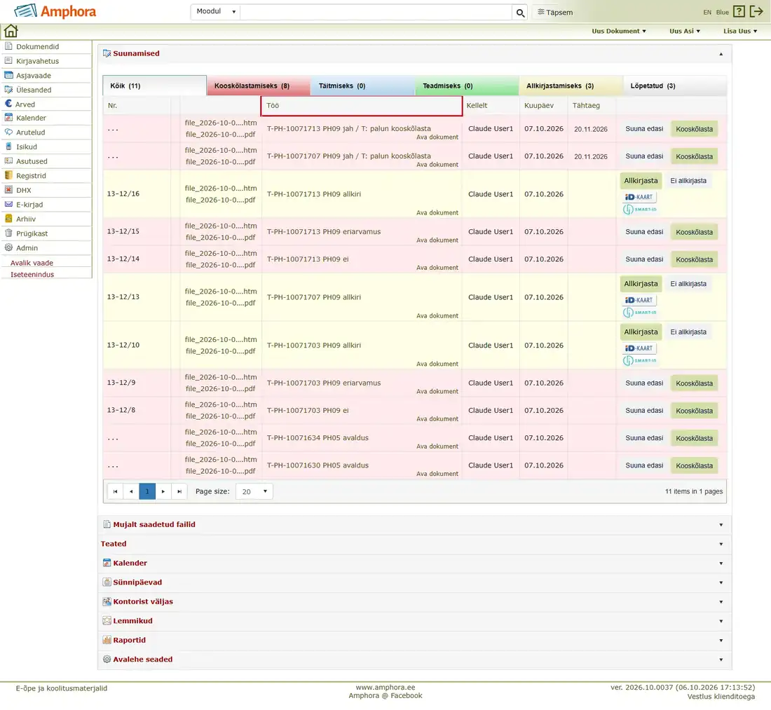
Task: Click Suuna edasi for row 13-12/15
Action: click(x=644, y=231)
